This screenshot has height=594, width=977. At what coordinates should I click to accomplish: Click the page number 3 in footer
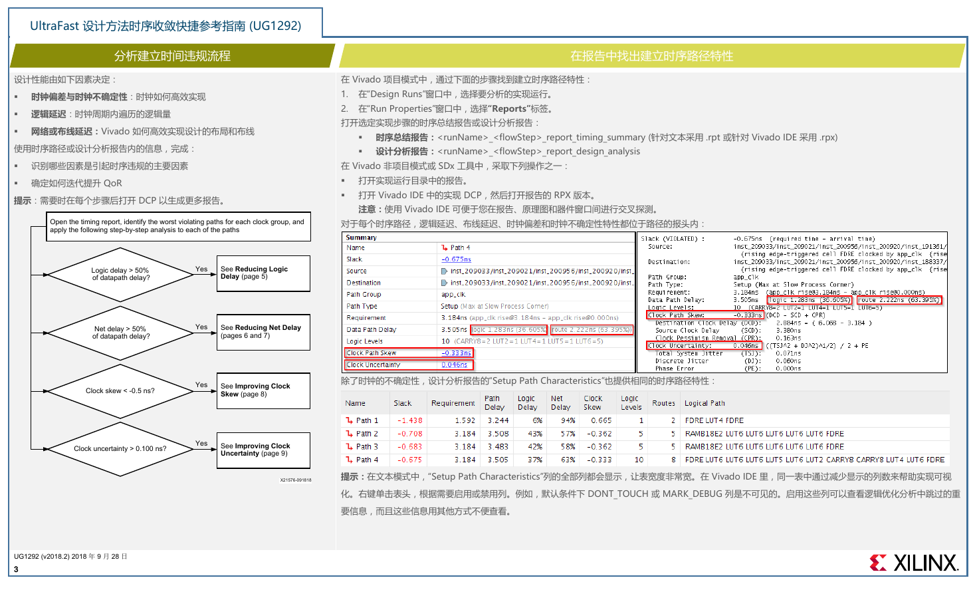point(16,569)
